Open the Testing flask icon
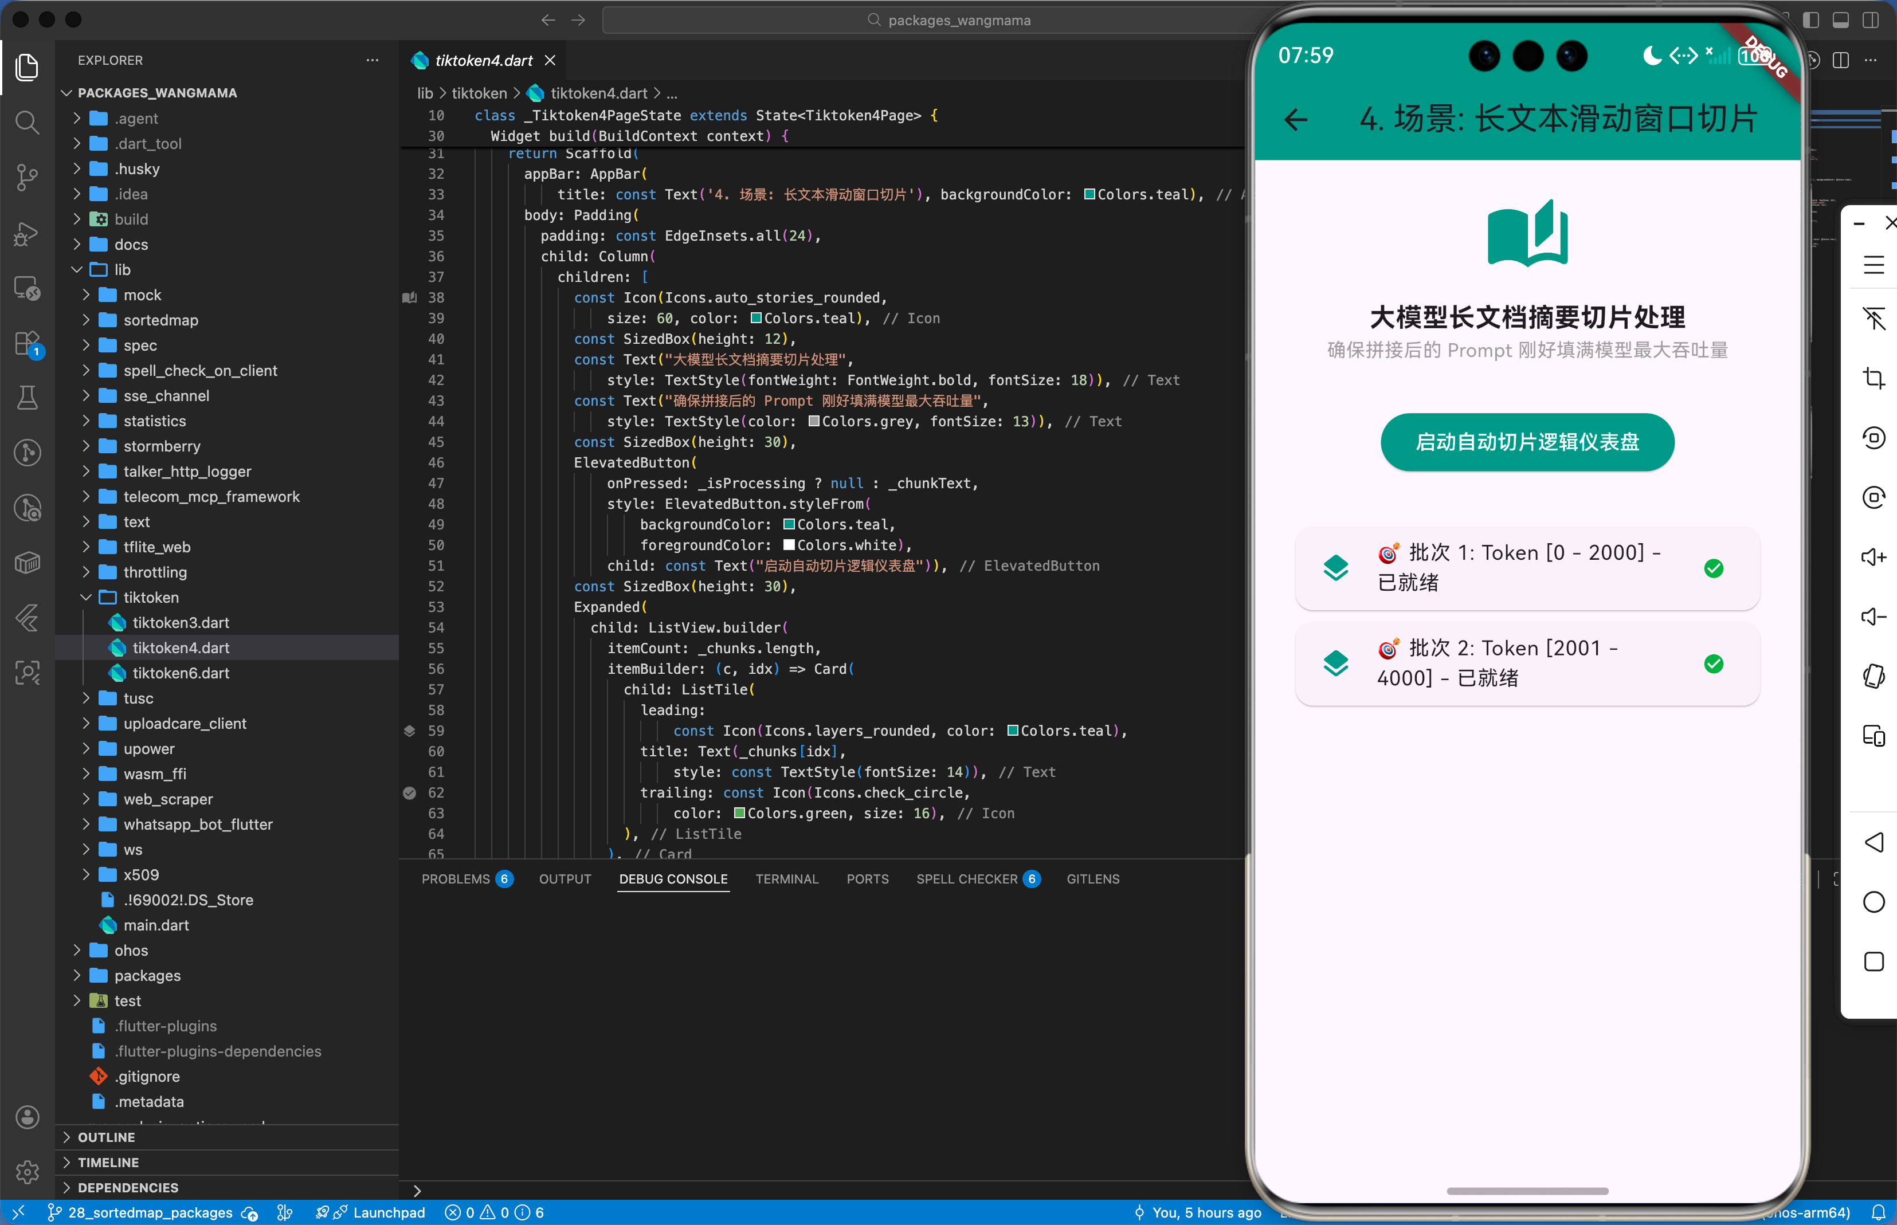This screenshot has width=1897, height=1225. click(27, 398)
